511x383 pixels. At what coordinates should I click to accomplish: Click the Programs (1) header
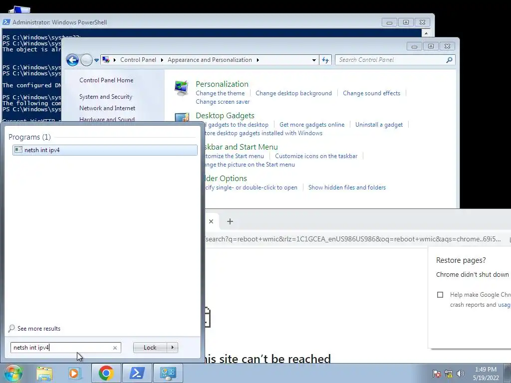[x=29, y=137]
